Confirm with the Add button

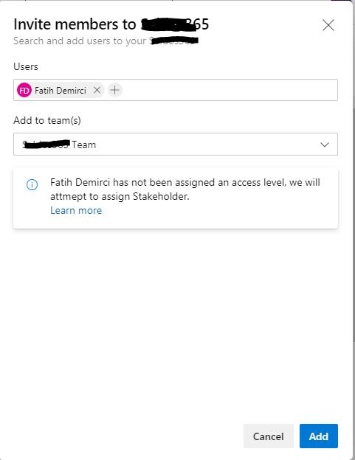tap(319, 436)
